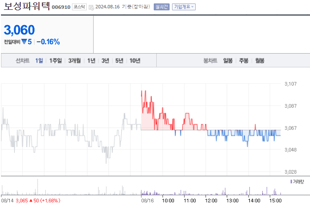310x211 pixels.
Task: Click the stock code 006910
Action: (61, 7)
